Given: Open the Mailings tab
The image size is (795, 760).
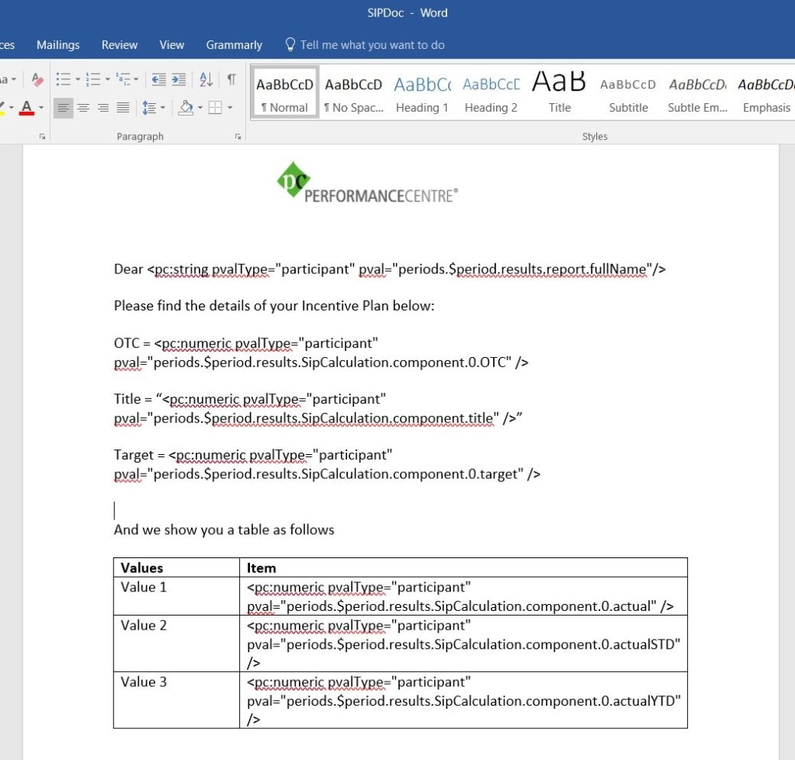Looking at the screenshot, I should [57, 44].
